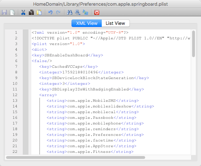Screen dimensions: 201x166
Task: Click the xml version declaration line
Action: click(x=80, y=33)
